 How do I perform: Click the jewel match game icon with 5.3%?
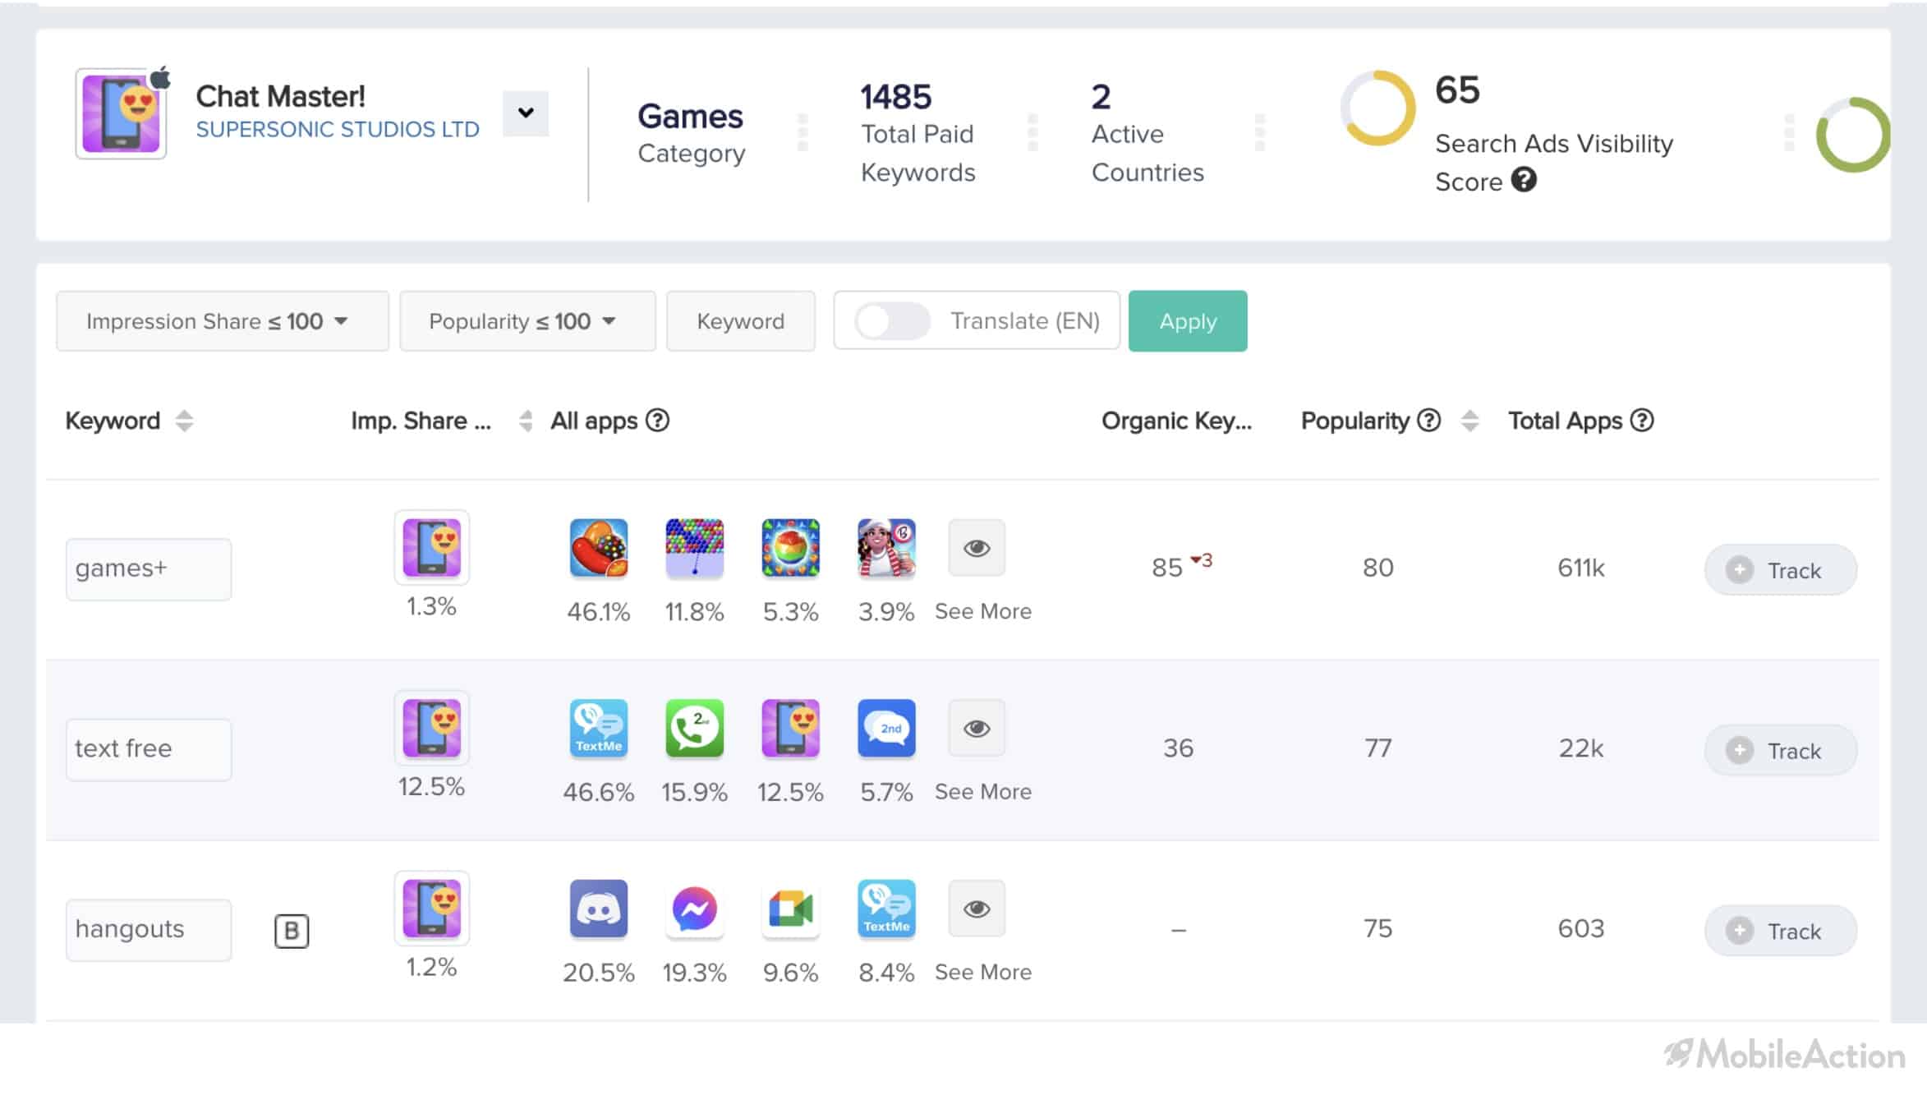[x=791, y=548]
